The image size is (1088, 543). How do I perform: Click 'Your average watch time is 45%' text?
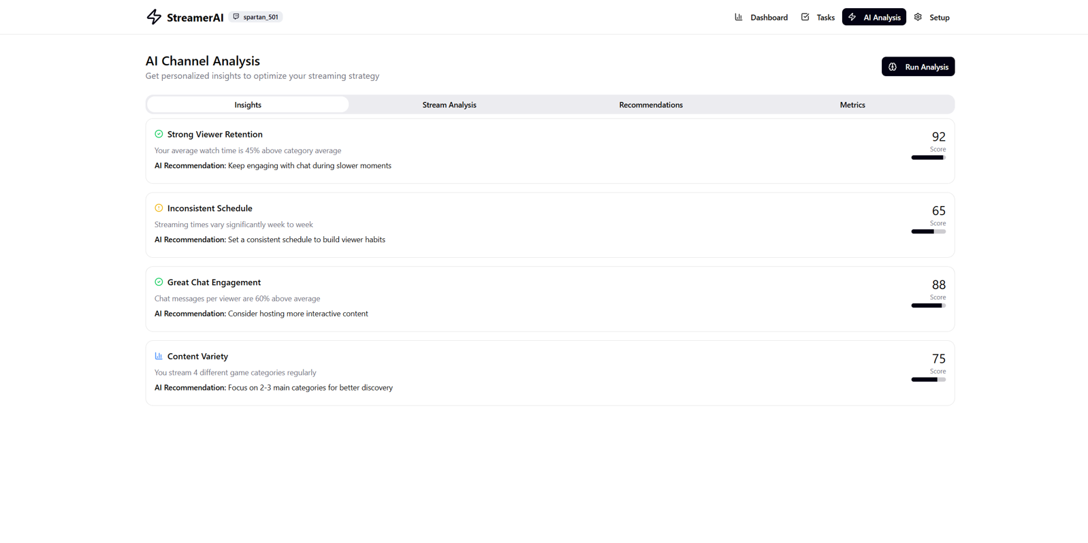[x=248, y=150]
